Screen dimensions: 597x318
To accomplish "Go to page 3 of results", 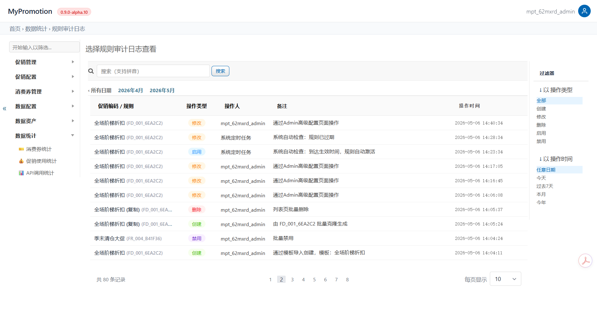I will (292, 280).
